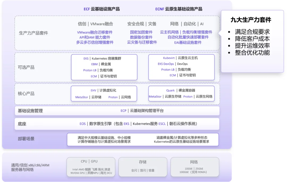The height and width of the screenshot is (182, 287).
Task: Open the 数据备份套件 link
Action: click(141, 37)
